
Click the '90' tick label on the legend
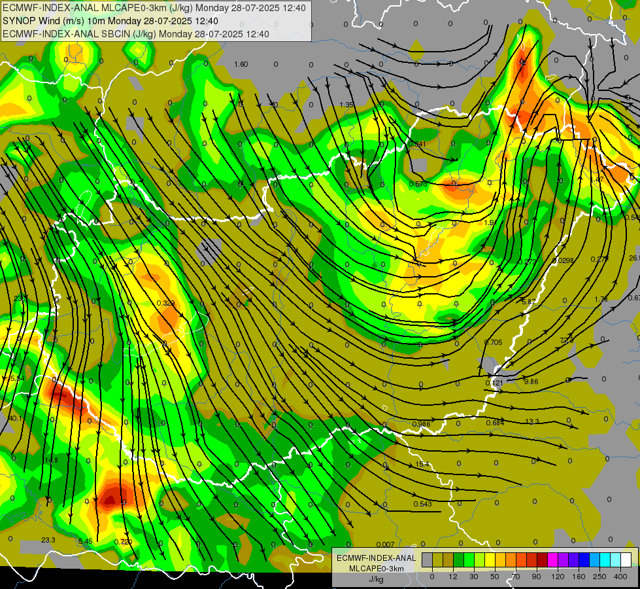536,577
